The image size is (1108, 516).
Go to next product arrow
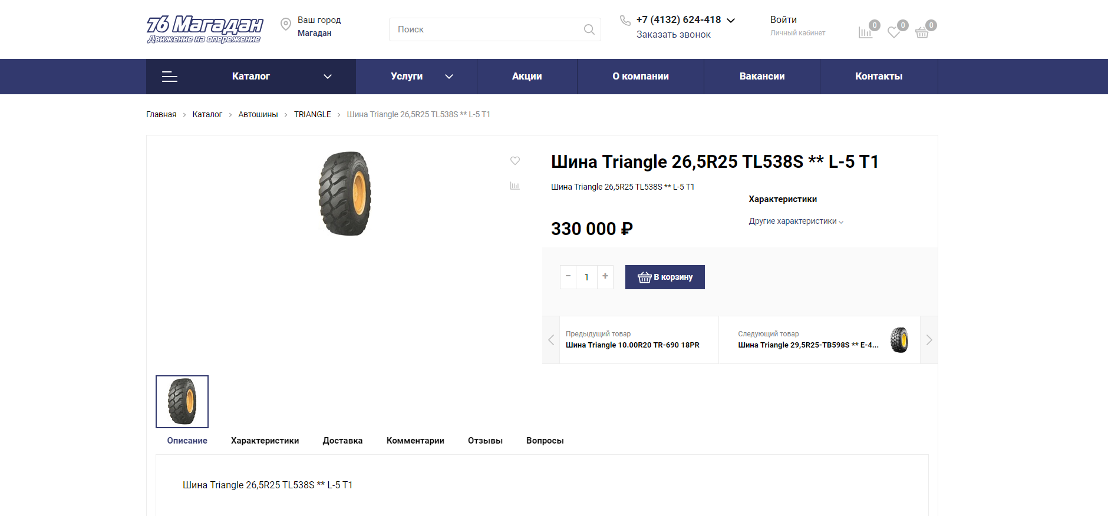pos(929,340)
